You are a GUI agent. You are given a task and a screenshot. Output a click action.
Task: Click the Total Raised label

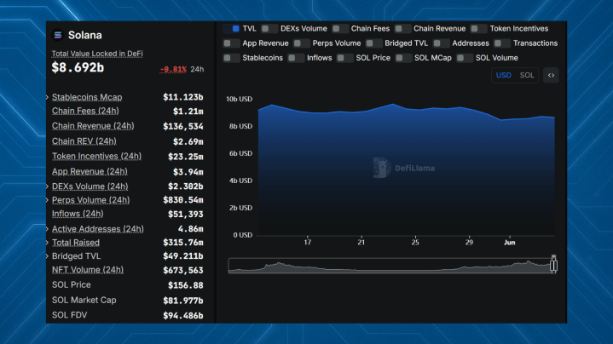pyautogui.click(x=75, y=243)
